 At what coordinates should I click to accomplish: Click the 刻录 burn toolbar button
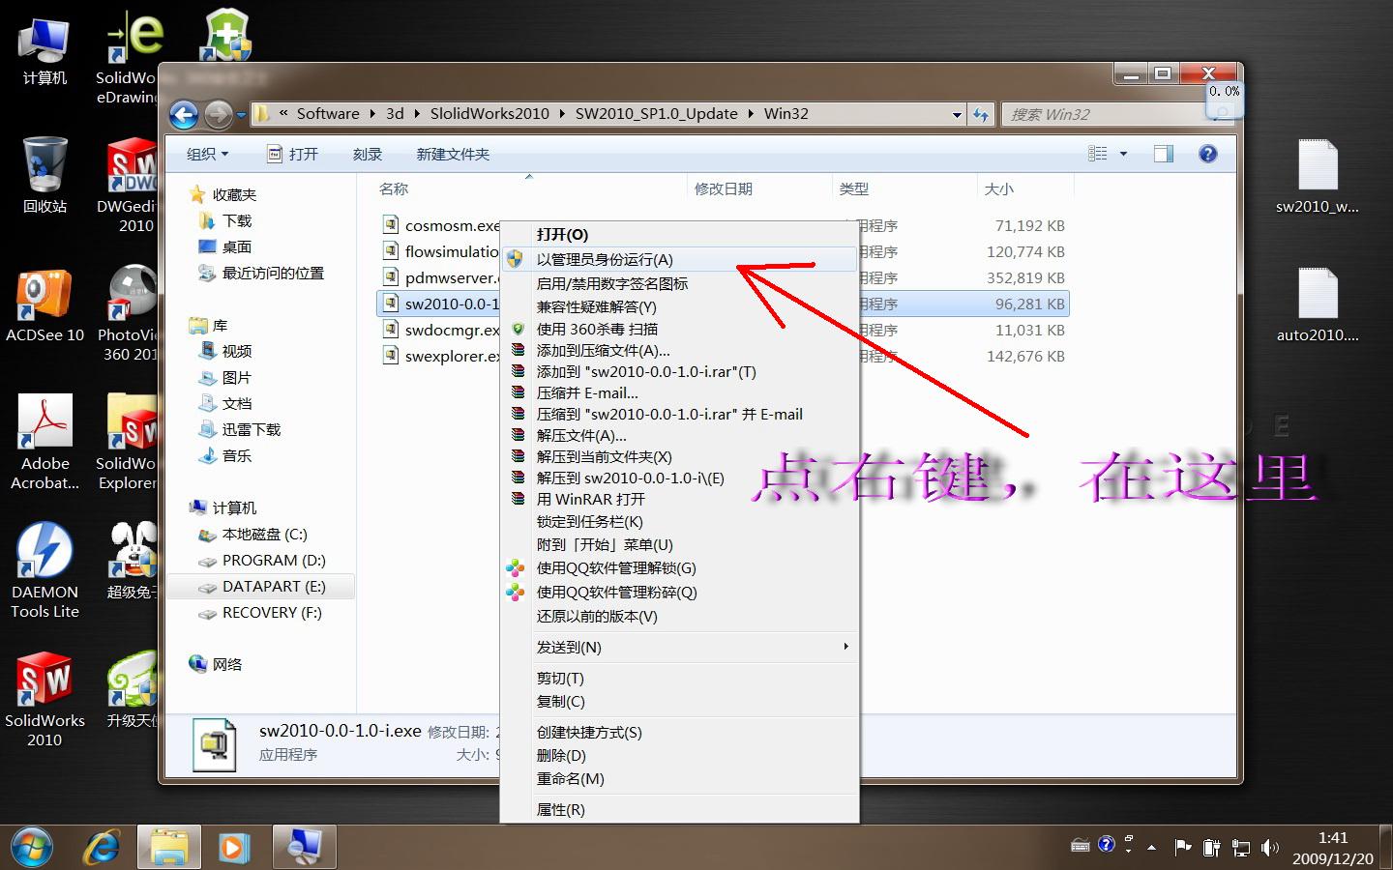(368, 154)
